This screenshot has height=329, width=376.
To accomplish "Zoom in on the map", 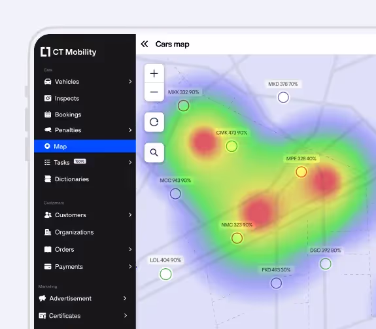I will point(154,73).
